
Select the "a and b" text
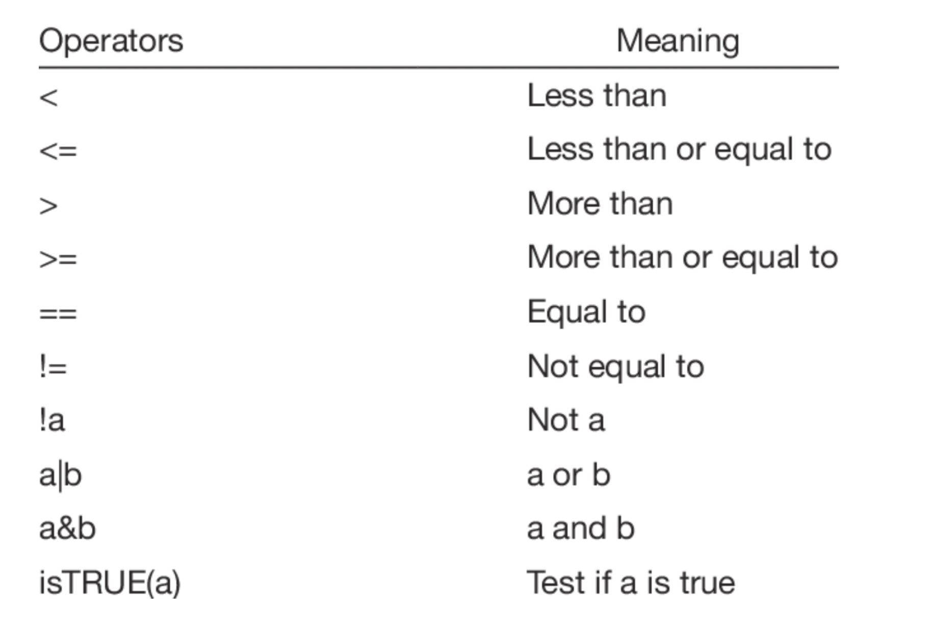580,528
